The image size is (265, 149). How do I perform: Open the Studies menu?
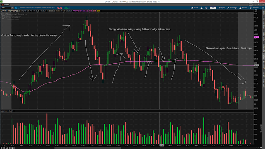(x=243, y=8)
